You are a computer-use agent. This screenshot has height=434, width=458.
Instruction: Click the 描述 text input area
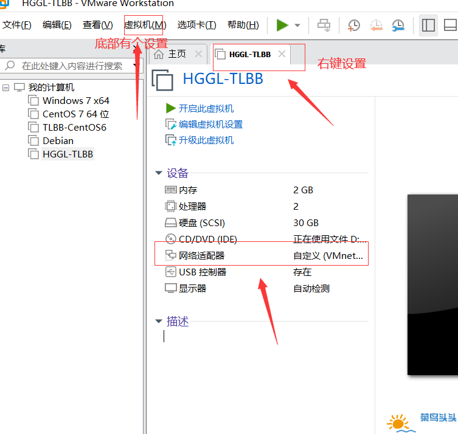pyautogui.click(x=266, y=336)
